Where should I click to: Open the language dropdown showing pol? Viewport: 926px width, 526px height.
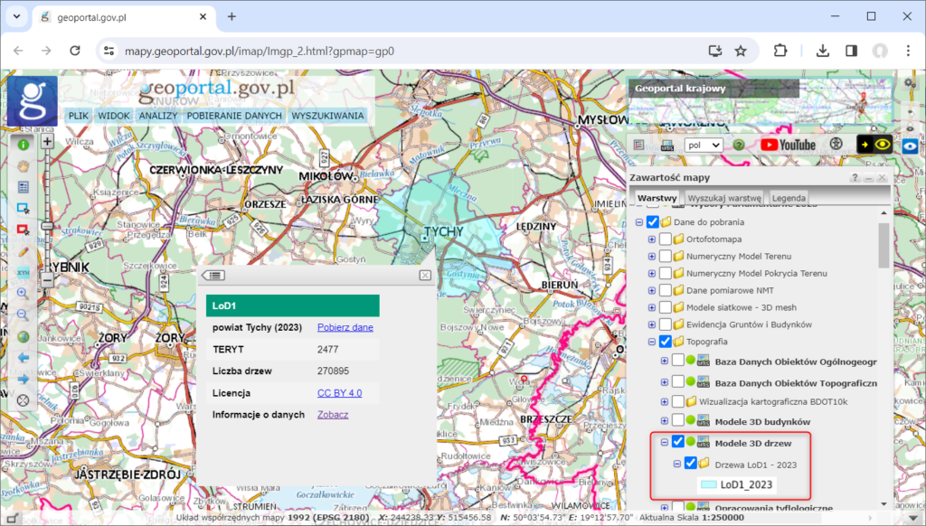point(704,145)
